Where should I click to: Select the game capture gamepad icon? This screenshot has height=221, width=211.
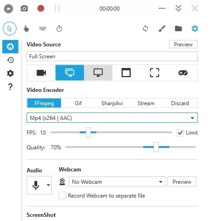click(183, 73)
